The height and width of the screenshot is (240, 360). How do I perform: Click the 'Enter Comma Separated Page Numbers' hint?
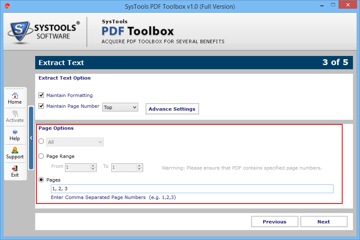pyautogui.click(x=113, y=197)
